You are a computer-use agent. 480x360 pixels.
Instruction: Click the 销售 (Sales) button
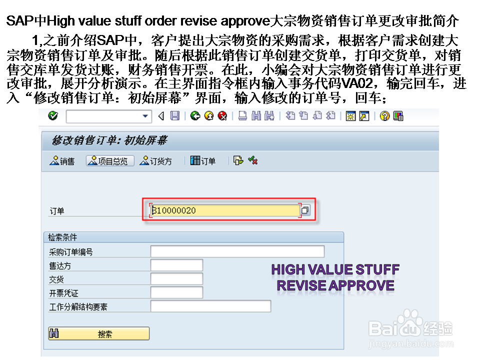coord(62,160)
